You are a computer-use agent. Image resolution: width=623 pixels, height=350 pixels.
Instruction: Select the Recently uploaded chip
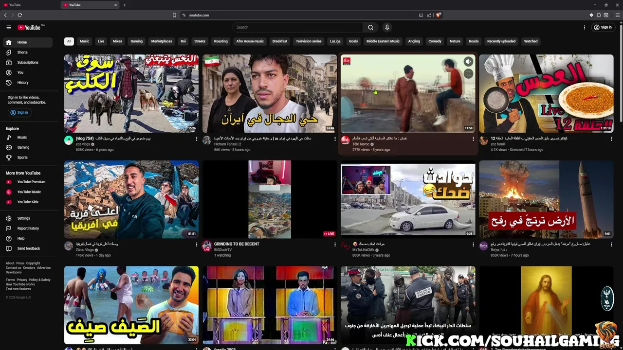click(501, 41)
